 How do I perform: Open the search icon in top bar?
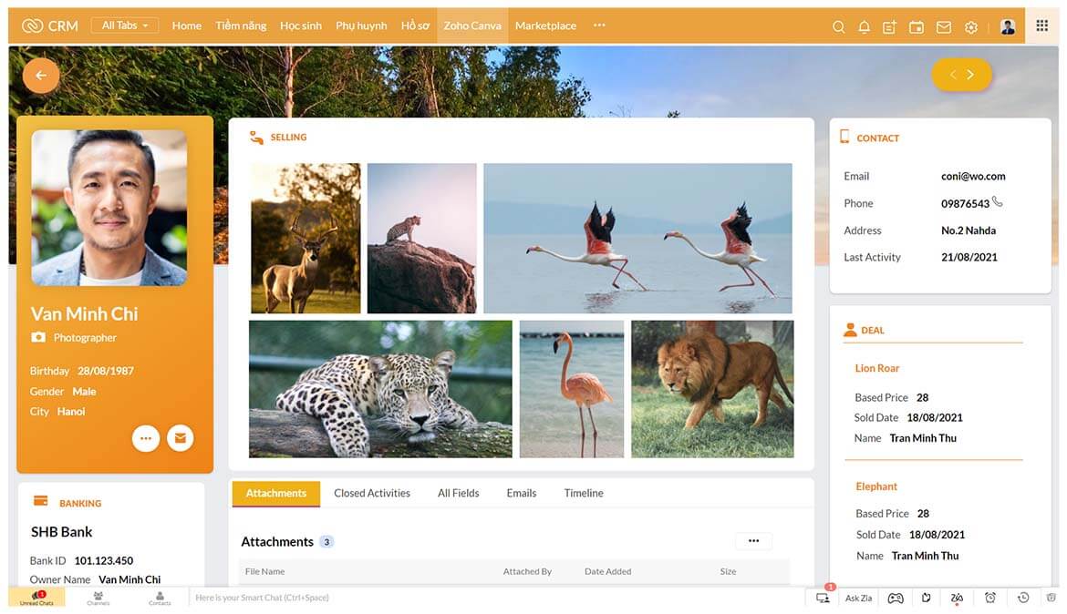[838, 26]
